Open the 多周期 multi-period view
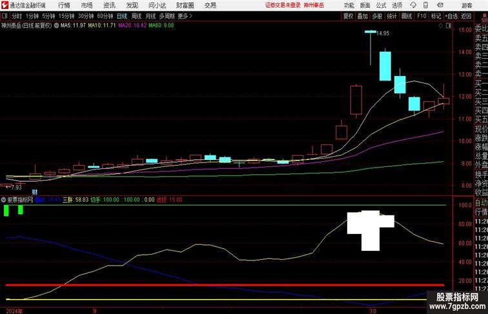488x314 pixels. coord(167,16)
